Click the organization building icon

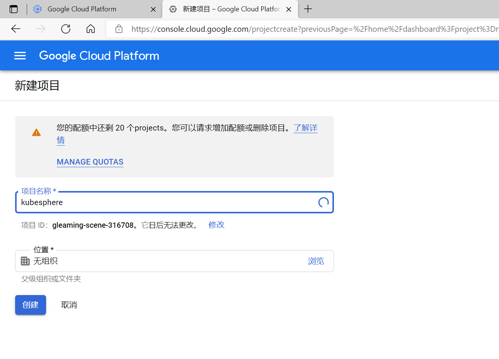point(25,261)
